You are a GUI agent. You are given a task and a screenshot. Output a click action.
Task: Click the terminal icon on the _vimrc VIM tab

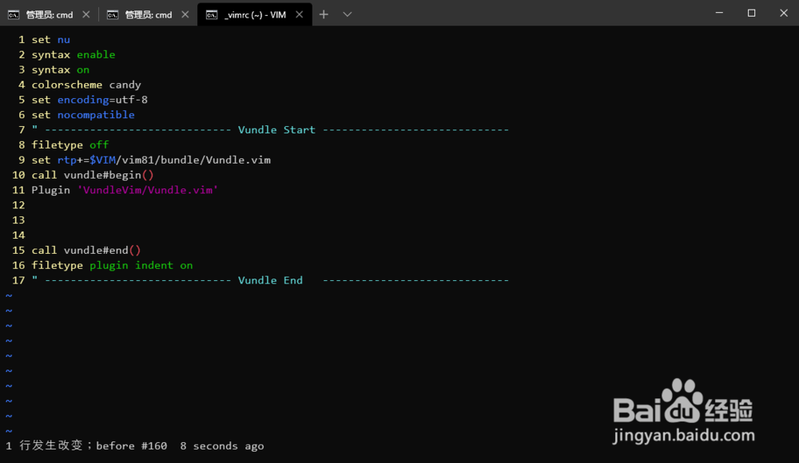tap(213, 14)
